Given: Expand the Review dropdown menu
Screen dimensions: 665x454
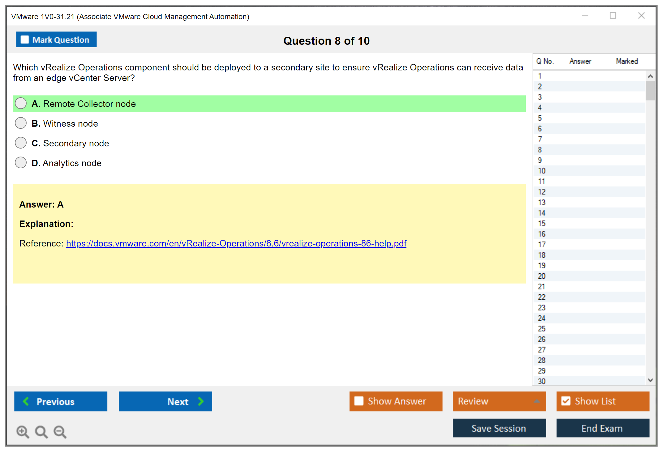Looking at the screenshot, I should pos(537,401).
